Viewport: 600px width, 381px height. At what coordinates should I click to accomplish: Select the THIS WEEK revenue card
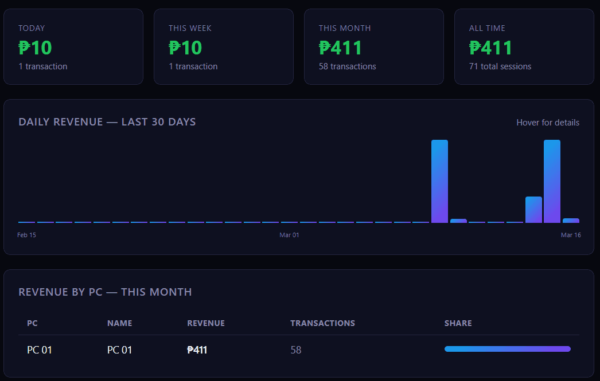tap(223, 46)
